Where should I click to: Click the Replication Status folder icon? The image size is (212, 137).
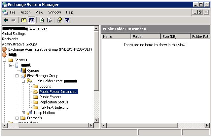[36, 102]
